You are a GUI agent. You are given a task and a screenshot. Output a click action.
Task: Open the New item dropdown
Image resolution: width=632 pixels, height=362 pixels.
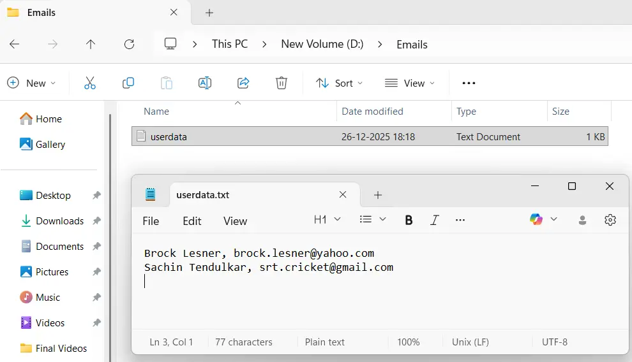(x=31, y=83)
